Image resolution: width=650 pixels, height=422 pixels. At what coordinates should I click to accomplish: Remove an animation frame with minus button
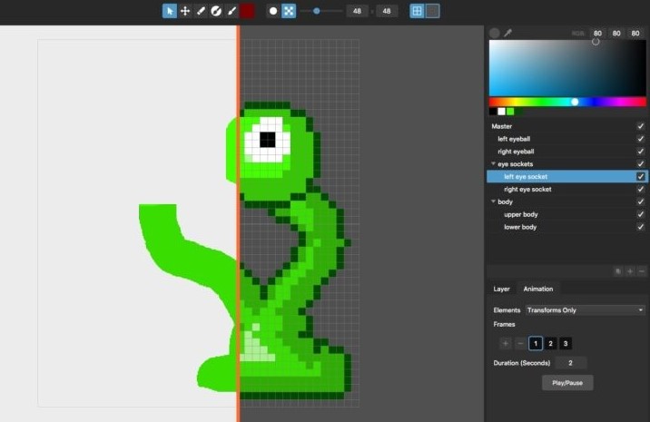pos(520,343)
